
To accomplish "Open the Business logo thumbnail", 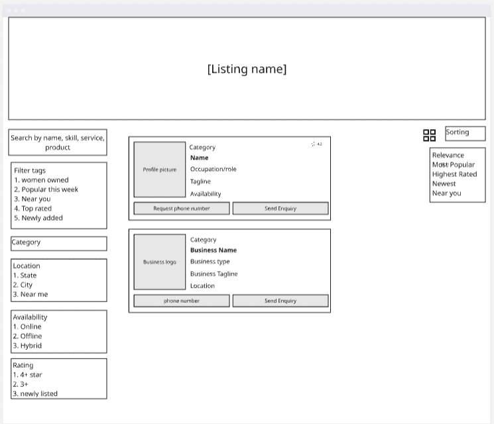I will (160, 262).
